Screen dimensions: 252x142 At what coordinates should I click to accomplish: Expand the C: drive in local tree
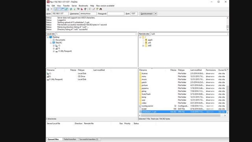point(54,46)
